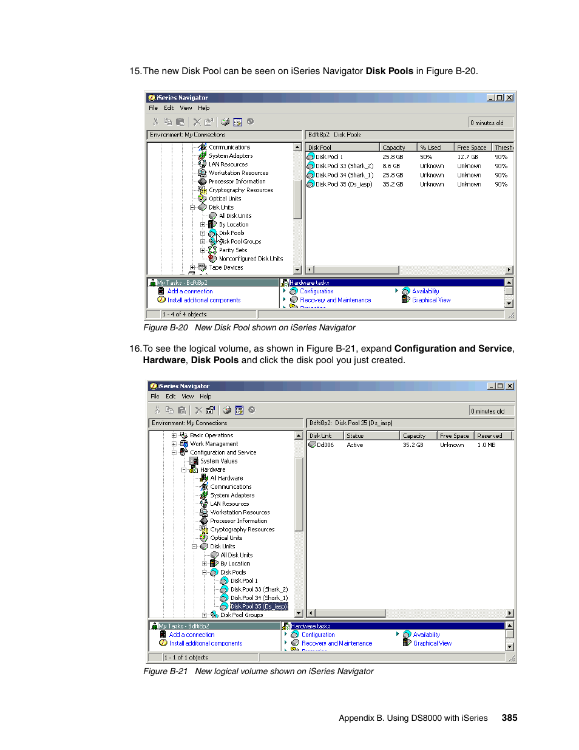Viewport: 579px width, 750px height.
Task: Click the Cancel request icon in the Figure B-20 toolbar
Action: pos(250,121)
